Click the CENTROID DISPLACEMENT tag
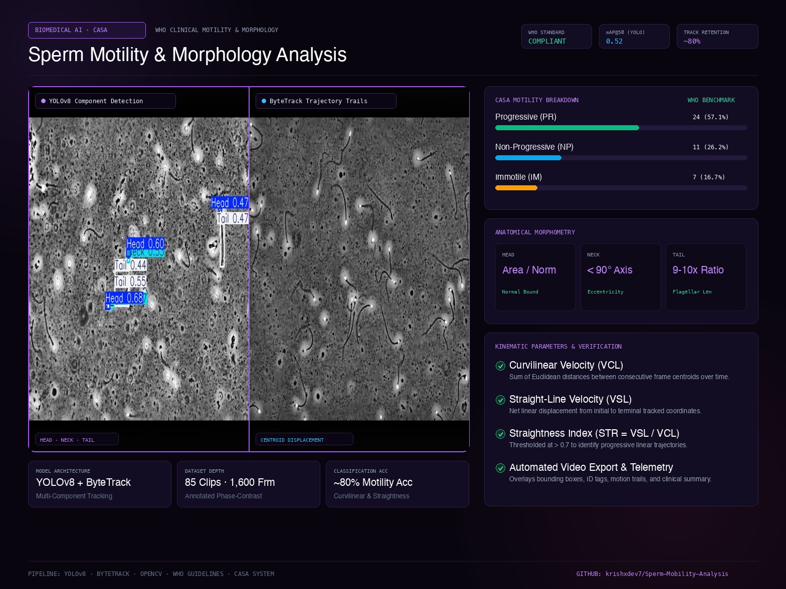Image resolution: width=786 pixels, height=589 pixels. (x=304, y=439)
